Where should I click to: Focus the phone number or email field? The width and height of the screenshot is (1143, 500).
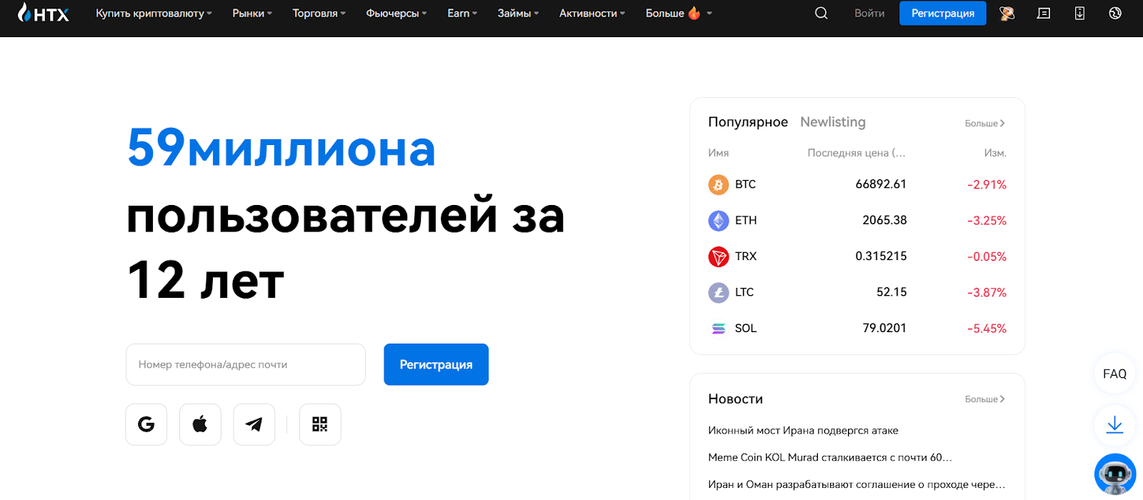(x=246, y=364)
